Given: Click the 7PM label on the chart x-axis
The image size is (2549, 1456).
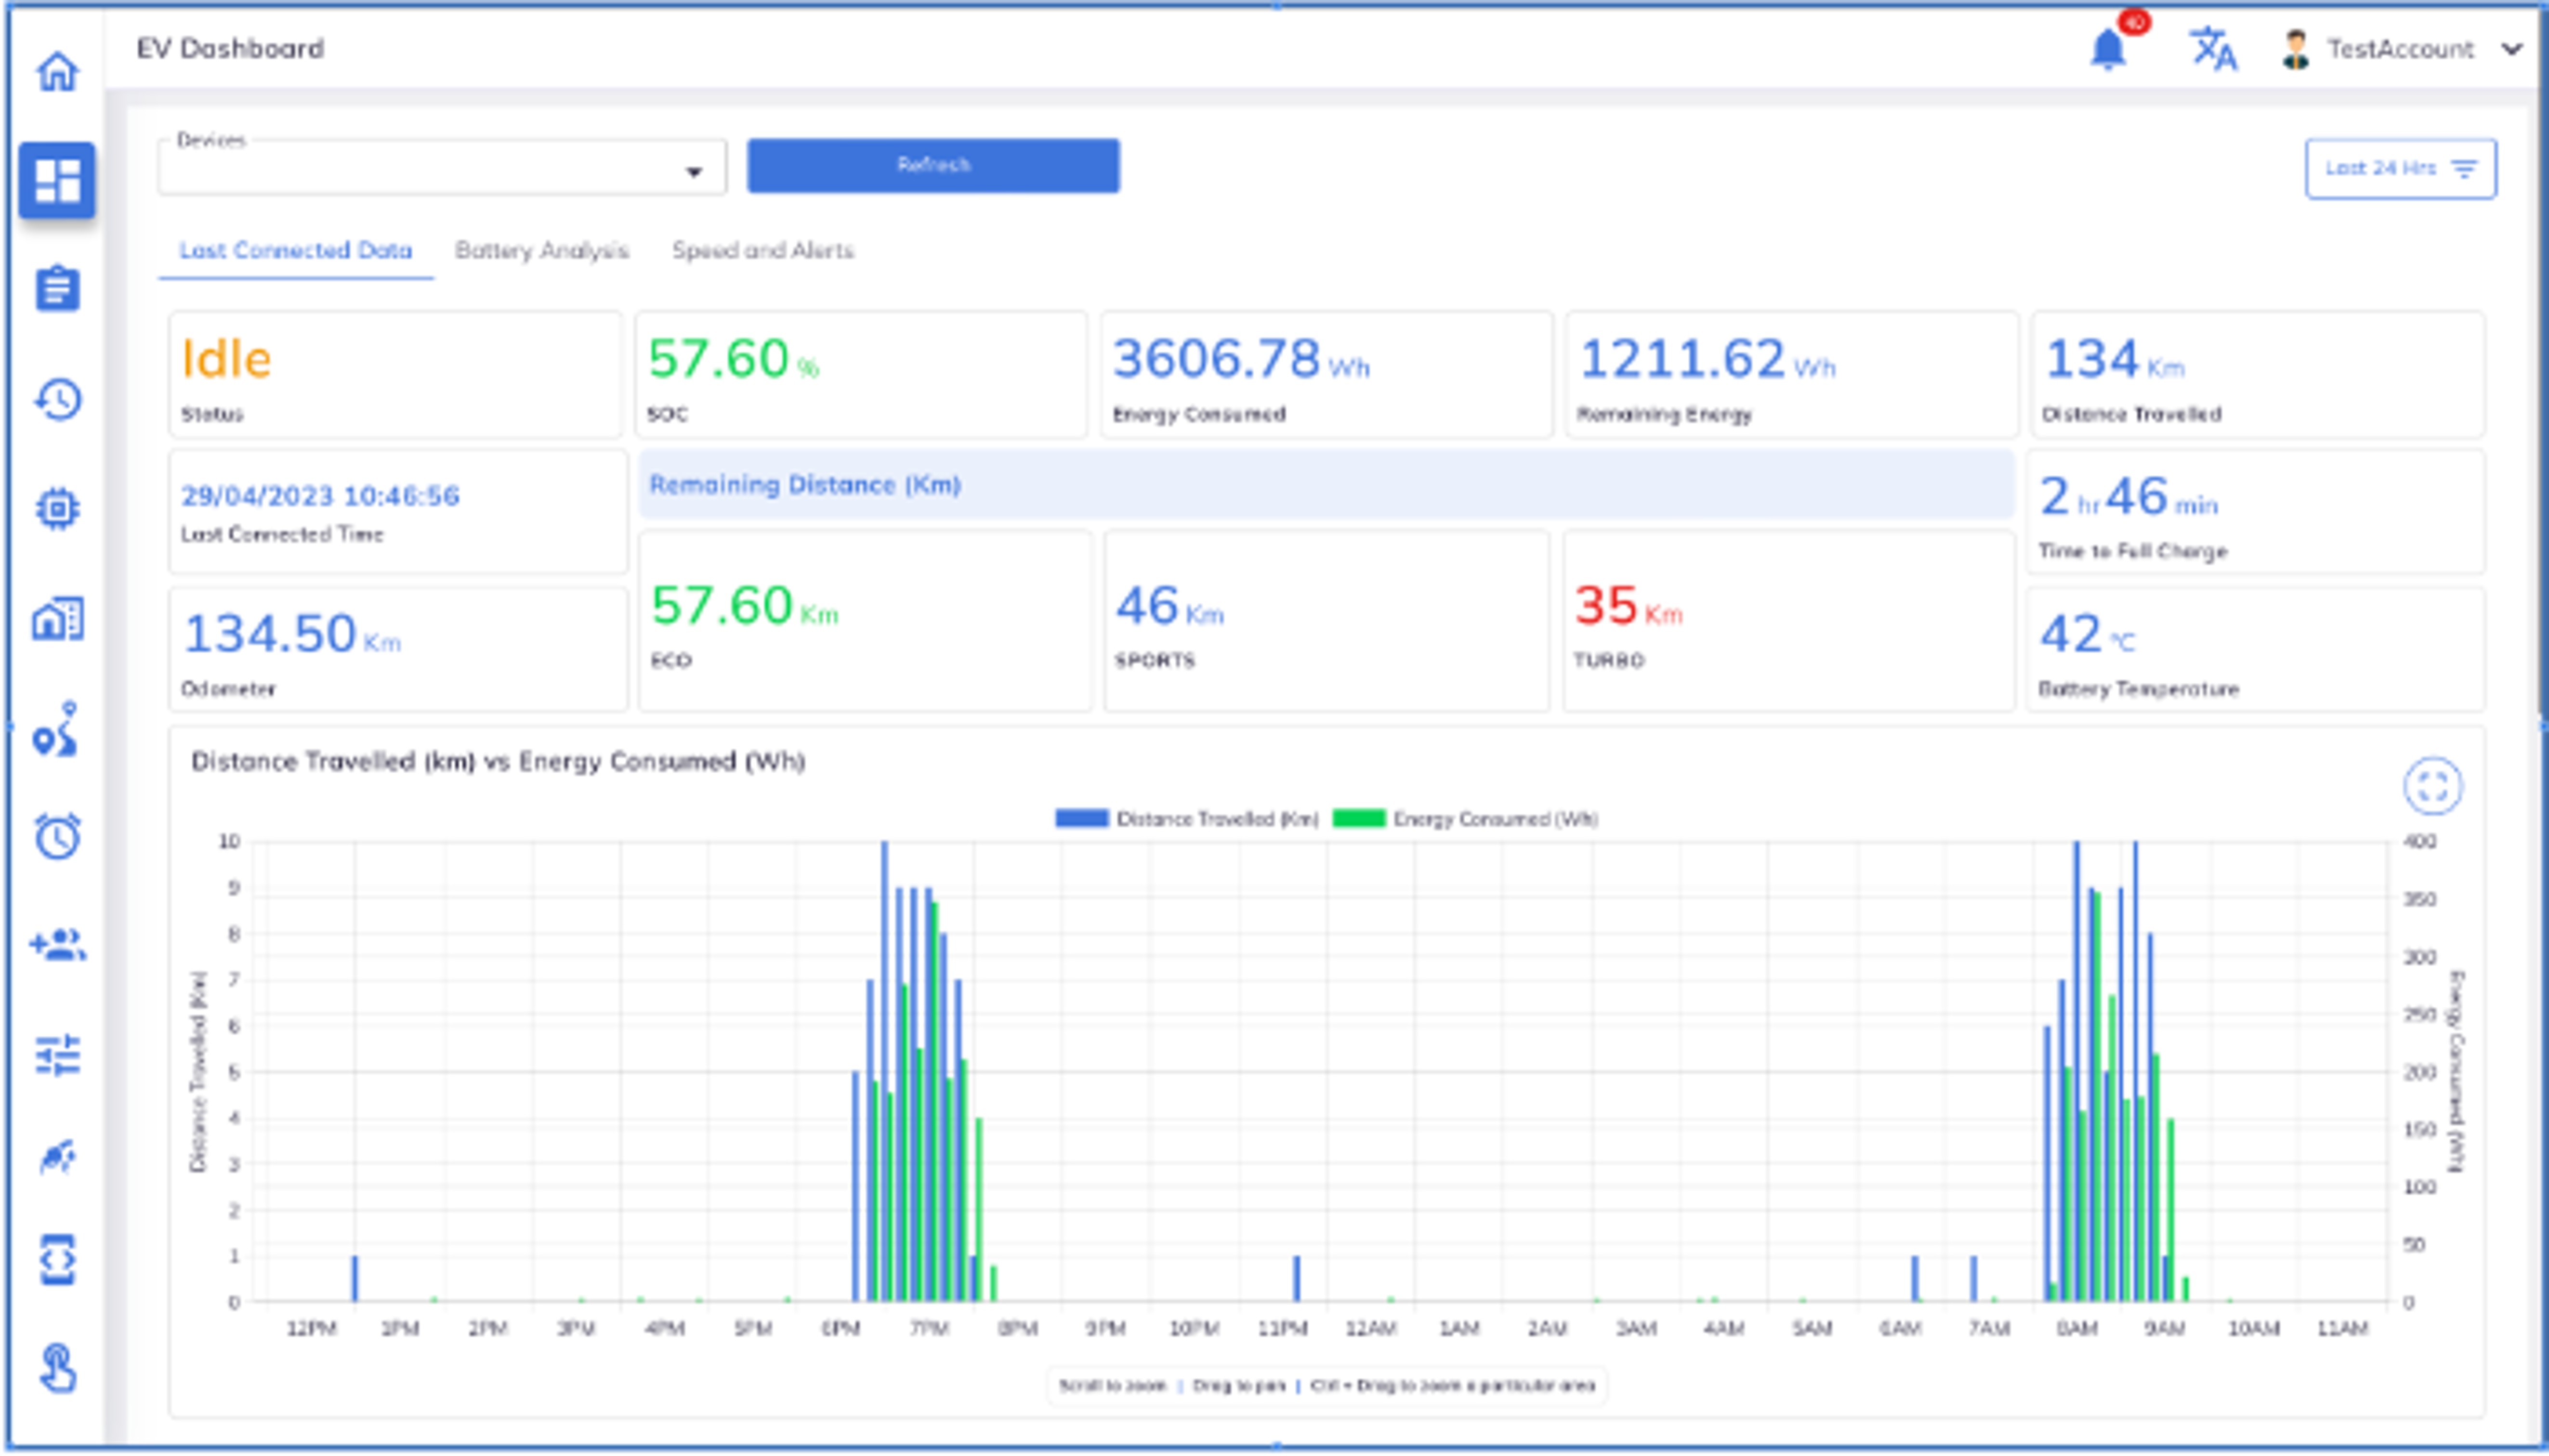Looking at the screenshot, I should 929,1329.
